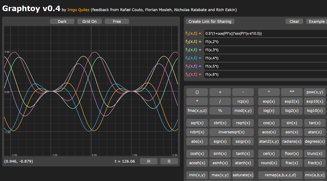Insert exp(x) function
Image resolution: width=327 pixels, height=181 pixels.
(269, 101)
